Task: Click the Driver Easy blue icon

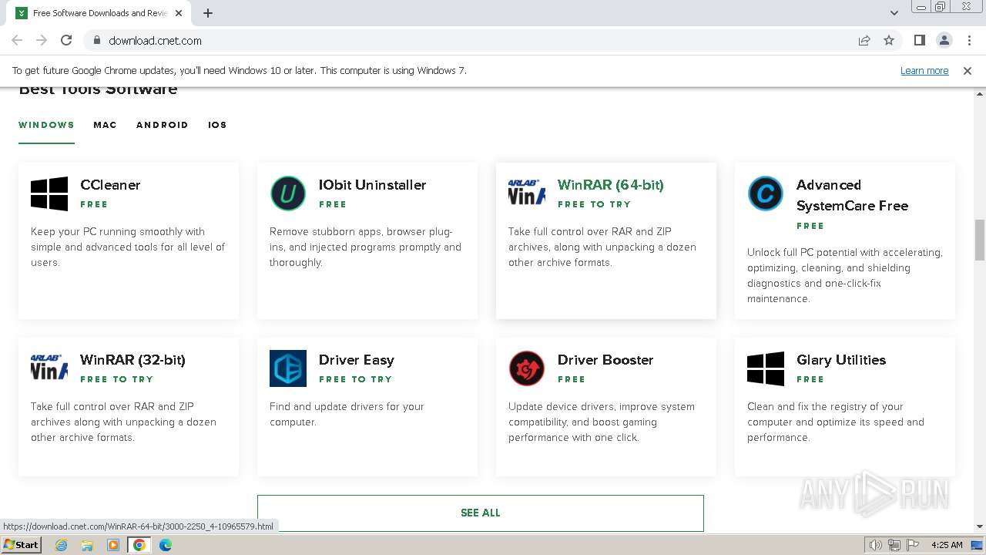Action: pyautogui.click(x=288, y=368)
